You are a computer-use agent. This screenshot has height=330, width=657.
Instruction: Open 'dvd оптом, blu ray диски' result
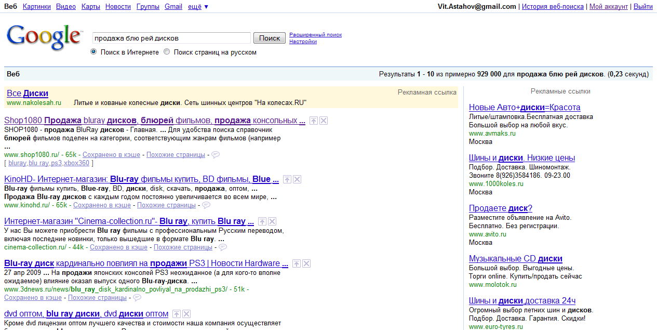click(86, 314)
